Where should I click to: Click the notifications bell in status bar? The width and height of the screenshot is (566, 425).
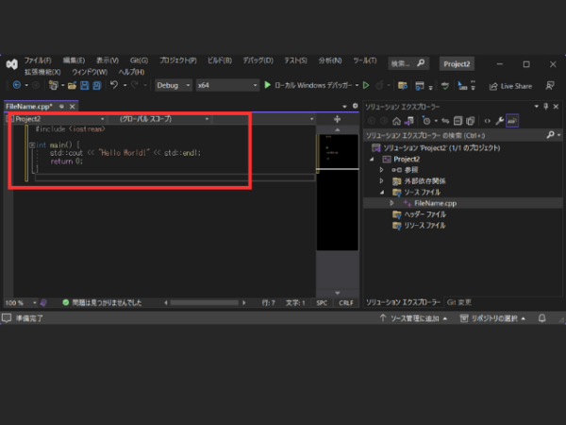[541, 318]
